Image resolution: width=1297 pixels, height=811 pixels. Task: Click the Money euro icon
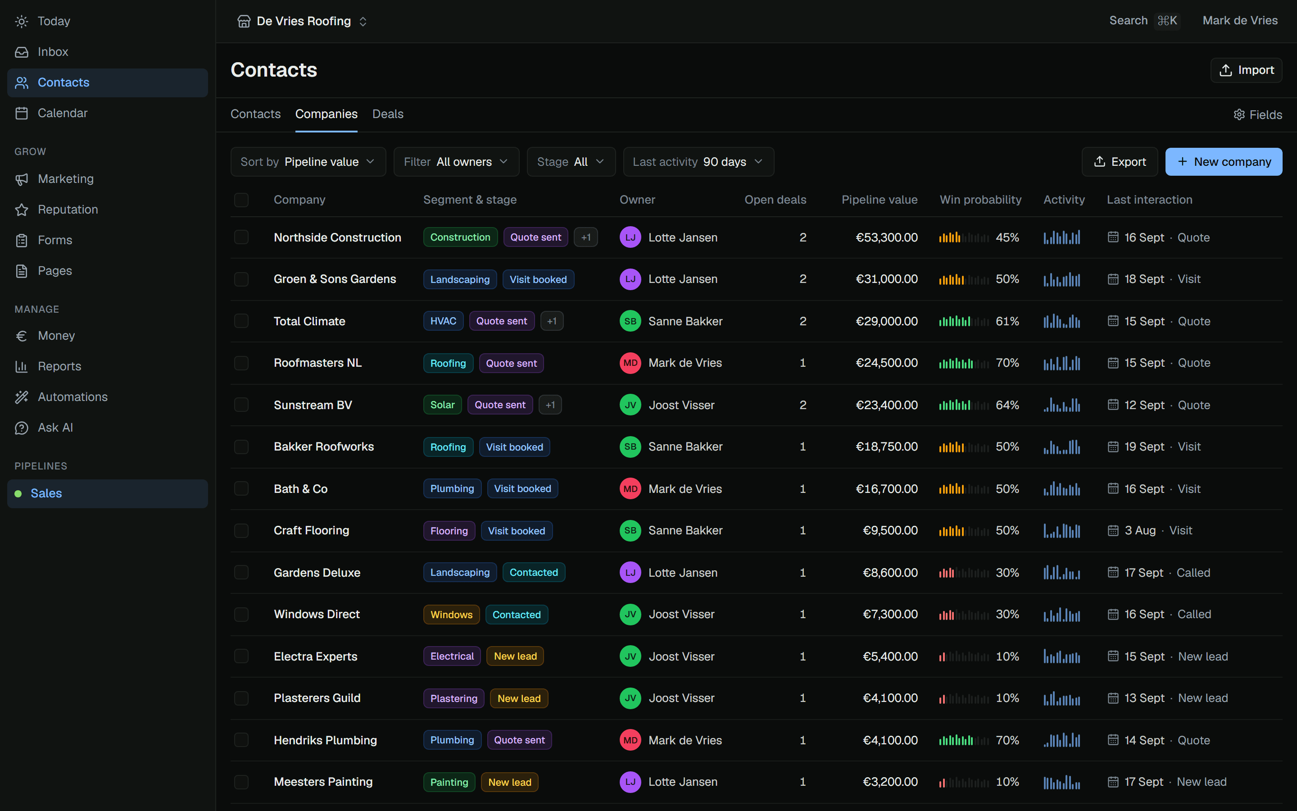click(22, 336)
